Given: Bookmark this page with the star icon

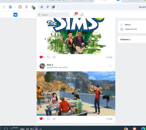Looking at the screenshot, I should coord(42,7).
